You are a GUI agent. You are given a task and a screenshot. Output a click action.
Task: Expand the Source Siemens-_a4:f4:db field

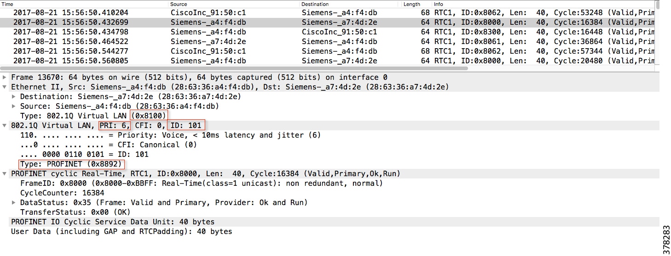pyautogui.click(x=14, y=106)
